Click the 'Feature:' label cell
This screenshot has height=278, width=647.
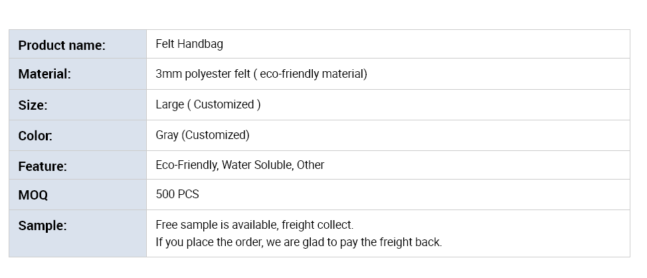(x=78, y=165)
